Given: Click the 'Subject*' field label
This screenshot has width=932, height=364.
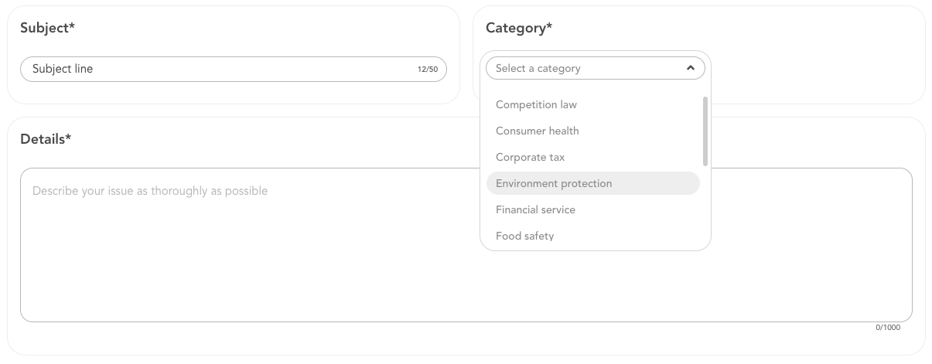Looking at the screenshot, I should (x=47, y=28).
